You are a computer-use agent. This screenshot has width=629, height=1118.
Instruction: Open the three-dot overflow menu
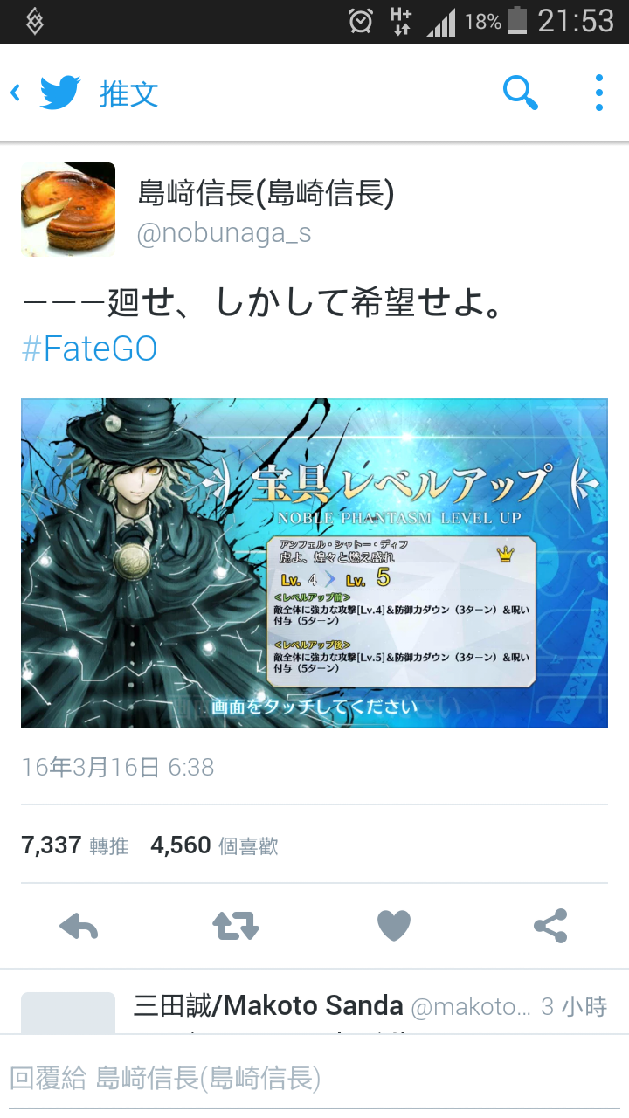[598, 93]
